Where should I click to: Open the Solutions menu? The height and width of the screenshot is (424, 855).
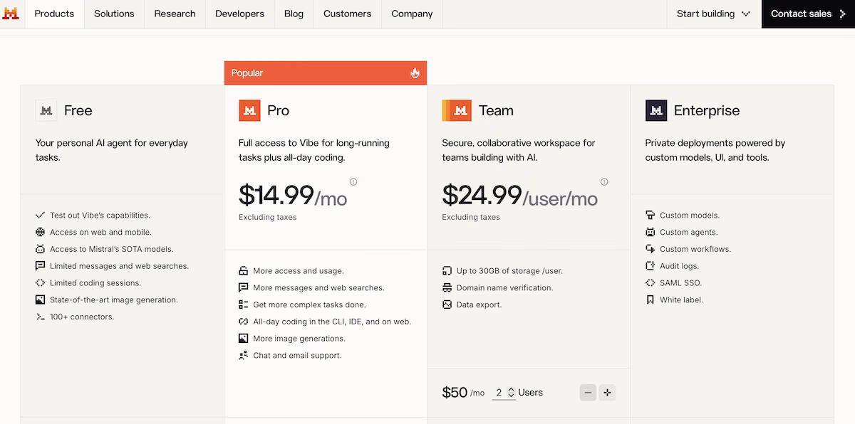(114, 14)
